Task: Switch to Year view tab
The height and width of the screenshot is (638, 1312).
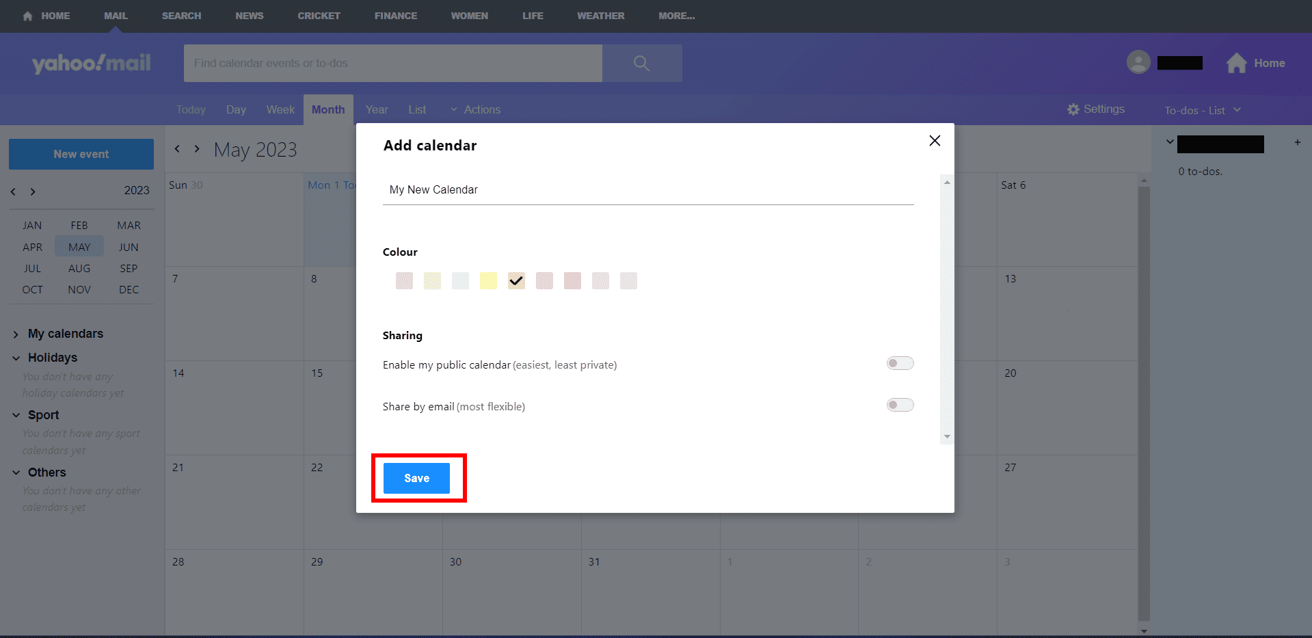Action: point(377,109)
